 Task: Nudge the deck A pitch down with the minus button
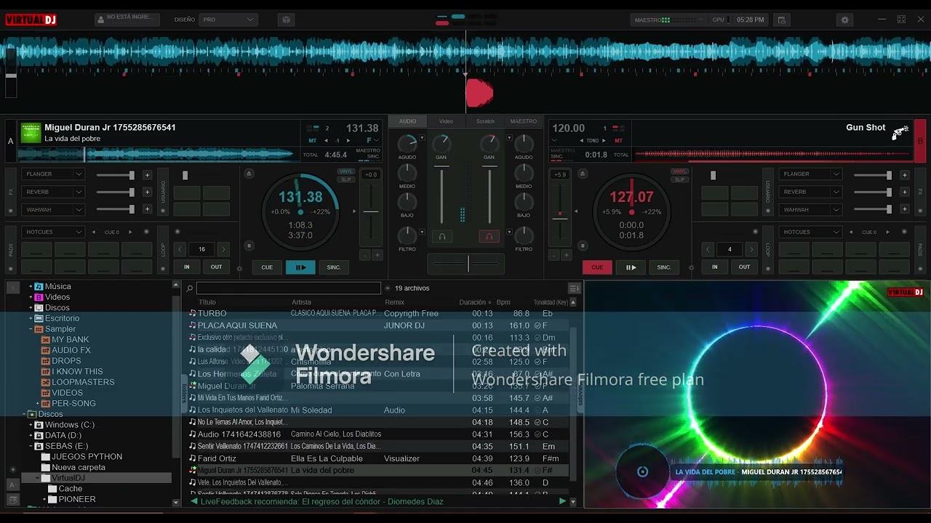(364, 255)
